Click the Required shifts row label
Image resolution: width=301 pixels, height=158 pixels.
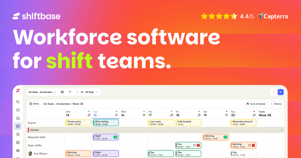pyautogui.click(x=37, y=137)
